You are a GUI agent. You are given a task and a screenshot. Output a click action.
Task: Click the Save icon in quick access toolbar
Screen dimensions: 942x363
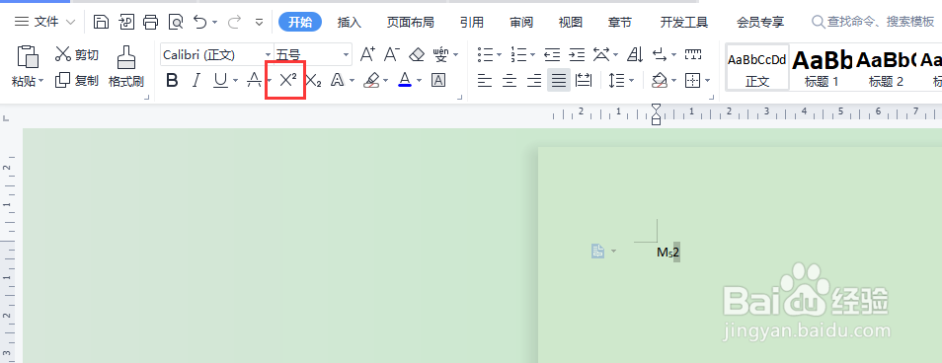[x=101, y=23]
